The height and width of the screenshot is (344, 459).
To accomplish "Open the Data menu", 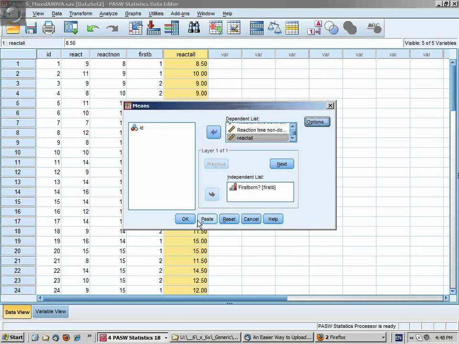I will click(x=56, y=13).
